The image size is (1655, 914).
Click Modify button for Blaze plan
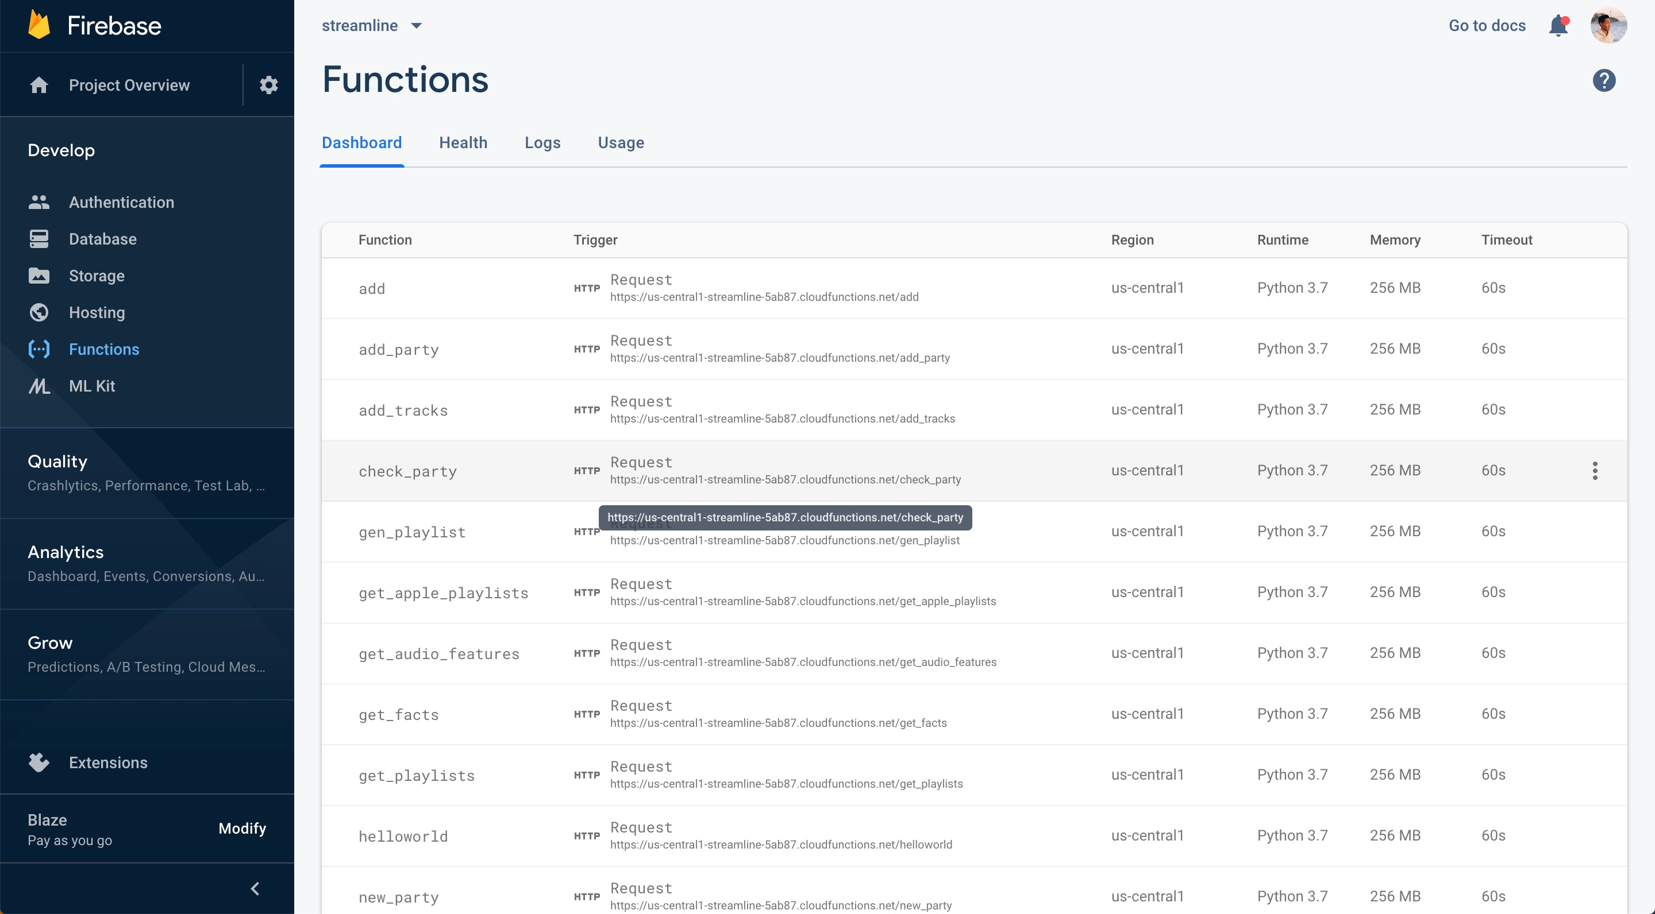241,828
